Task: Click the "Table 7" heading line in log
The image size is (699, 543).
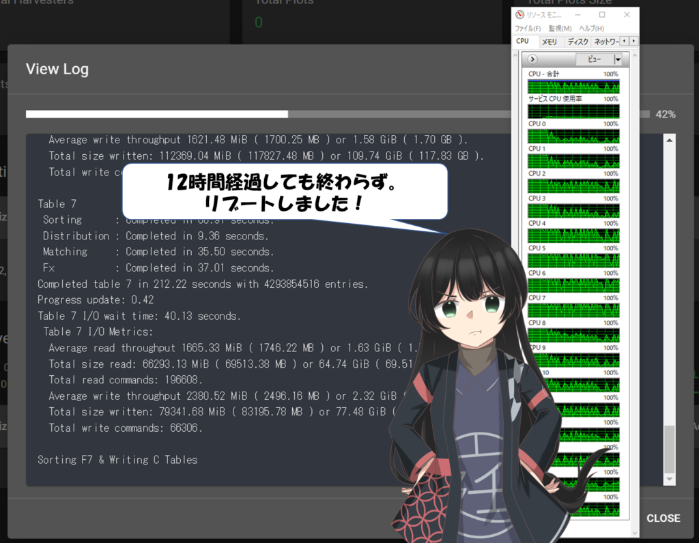Action: click(57, 204)
